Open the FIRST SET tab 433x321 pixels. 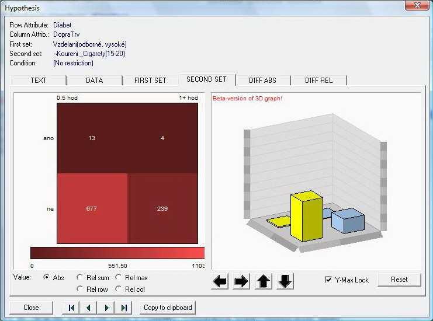click(150, 81)
